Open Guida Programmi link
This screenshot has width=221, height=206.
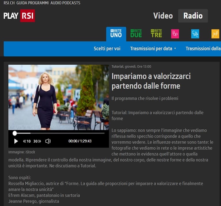33,3
